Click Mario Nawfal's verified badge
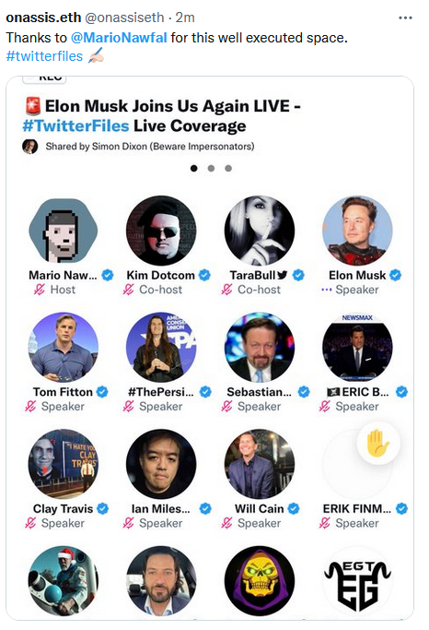This screenshot has width=429, height=630. (108, 275)
